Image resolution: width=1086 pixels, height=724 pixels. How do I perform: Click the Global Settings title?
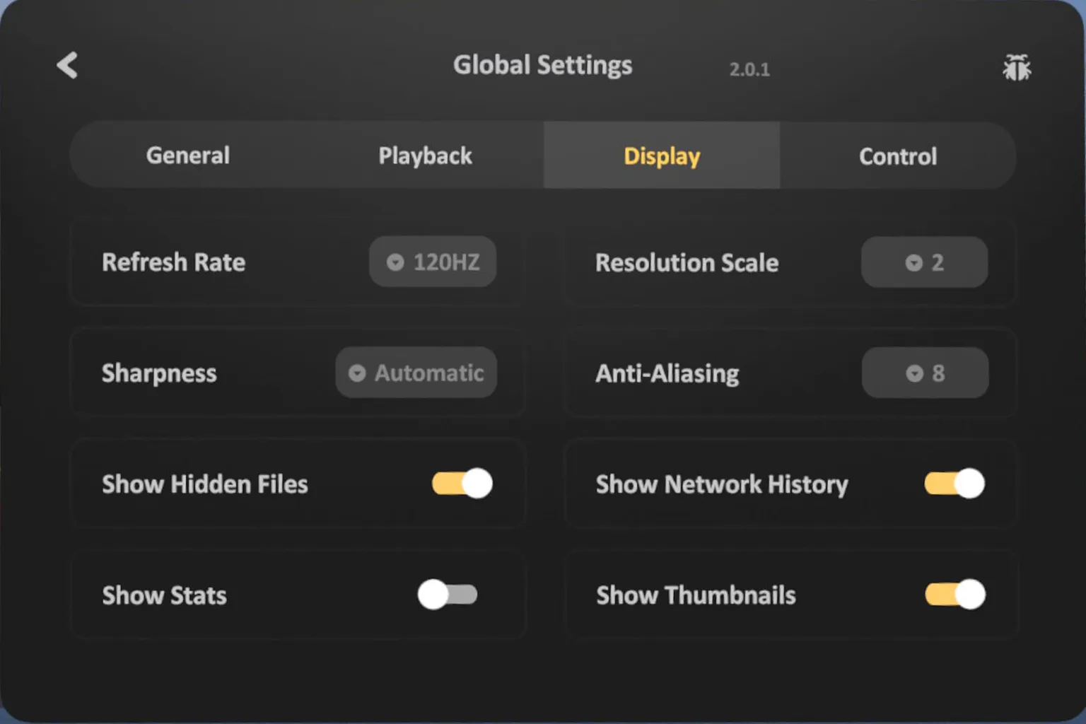pos(542,65)
